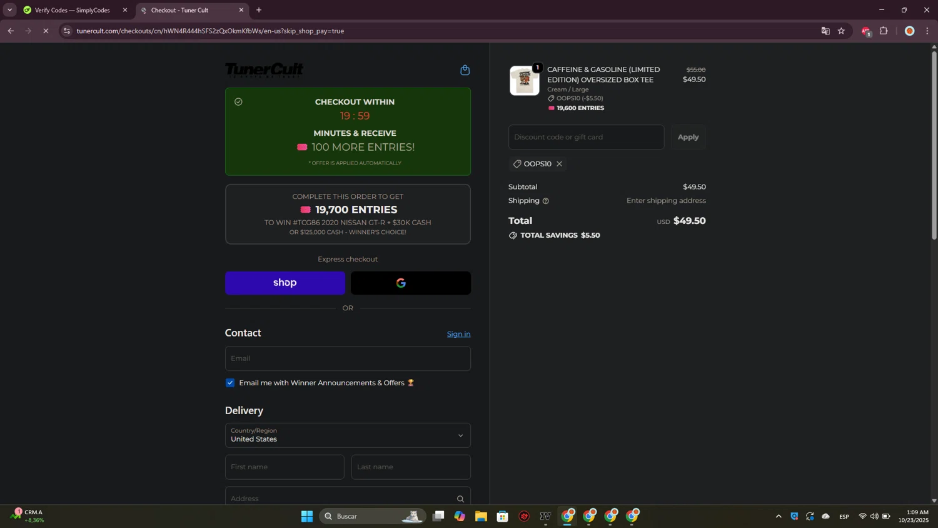The height and width of the screenshot is (528, 938).
Task: Stop page loading in browser toolbar
Action: [x=46, y=31]
